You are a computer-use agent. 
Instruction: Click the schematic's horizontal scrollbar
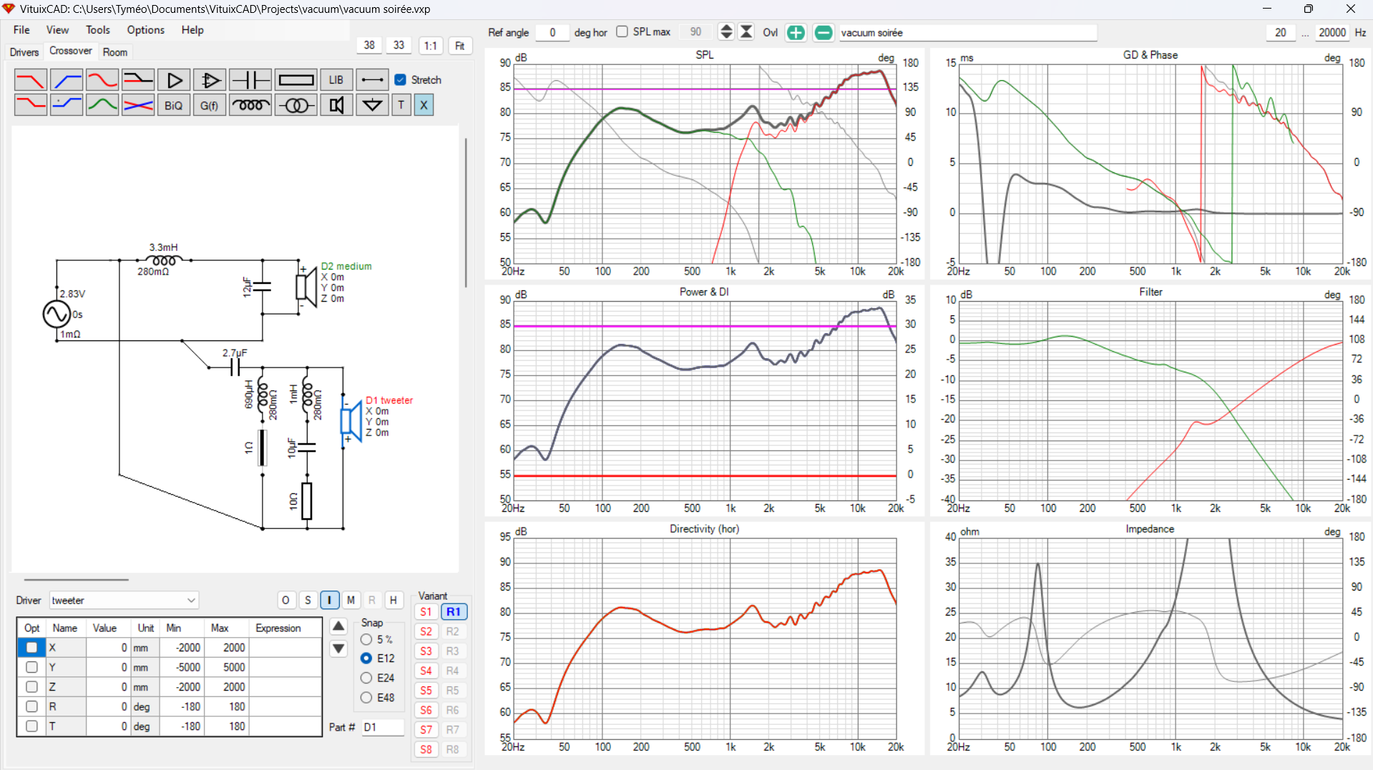76,580
